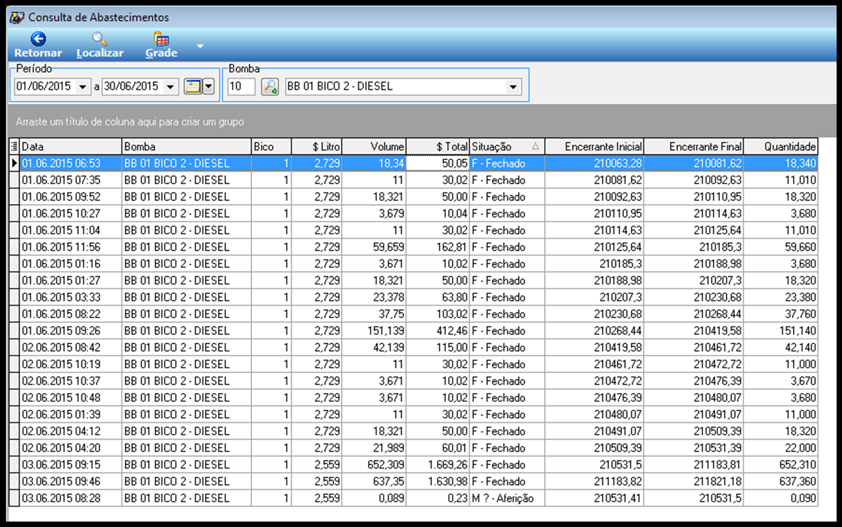Select the row dated 02.06.2015 04:12
This screenshot has height=527, width=842.
414,432
